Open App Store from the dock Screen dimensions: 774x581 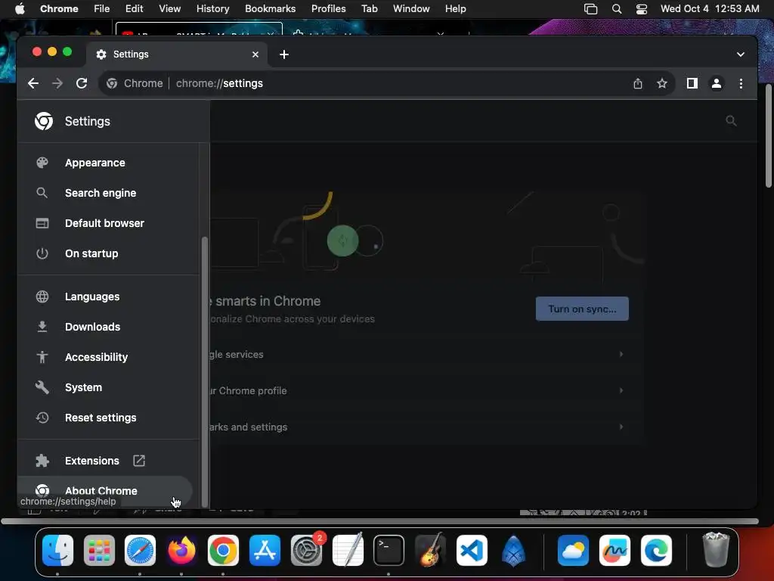click(265, 551)
